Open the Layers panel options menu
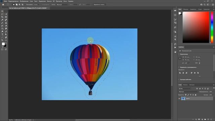Viewport: 215px width, 121px height. 214,85
